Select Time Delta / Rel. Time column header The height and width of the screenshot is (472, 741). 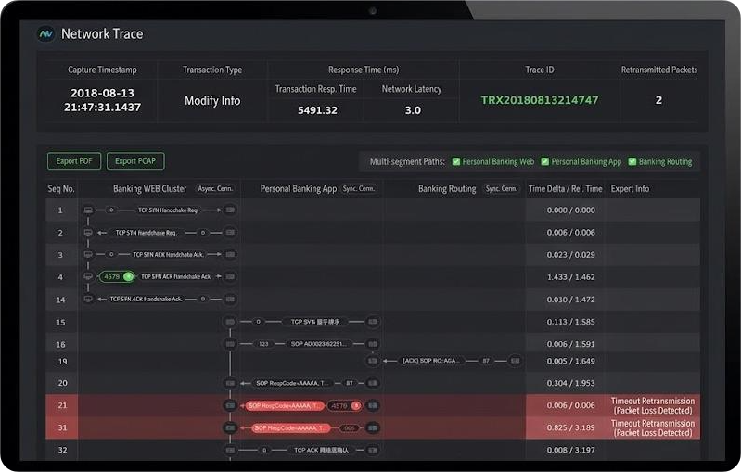click(x=565, y=189)
